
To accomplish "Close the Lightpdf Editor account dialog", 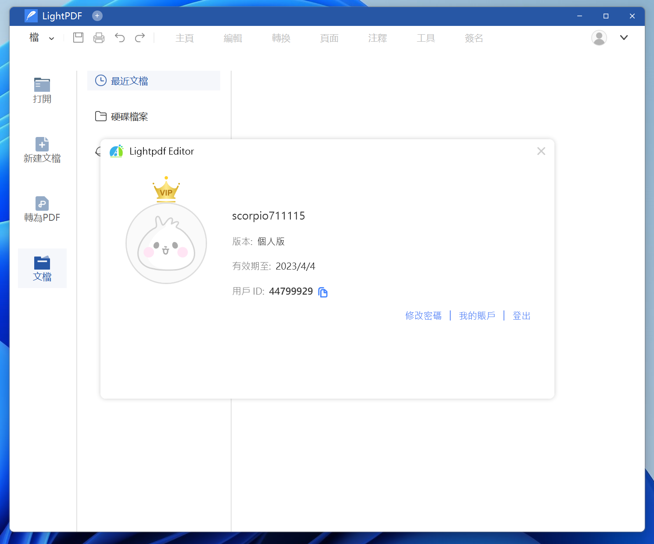I will coord(541,151).
